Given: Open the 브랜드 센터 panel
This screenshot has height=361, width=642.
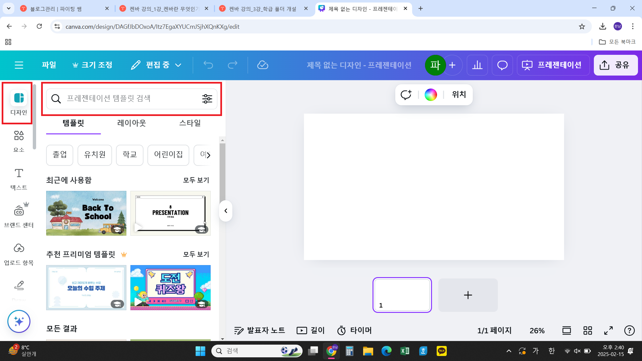Looking at the screenshot, I should click(x=18, y=216).
